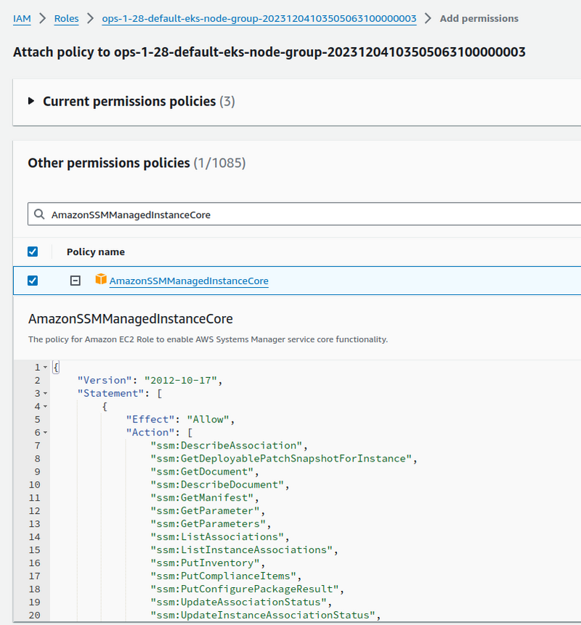
Task: Fold the Statement array on line 3
Action: pyautogui.click(x=45, y=393)
